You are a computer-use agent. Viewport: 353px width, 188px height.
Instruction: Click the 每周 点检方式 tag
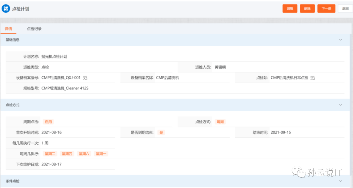coord(220,121)
